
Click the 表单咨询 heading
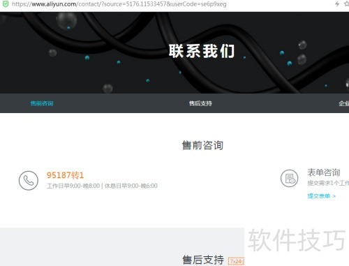point(324,172)
